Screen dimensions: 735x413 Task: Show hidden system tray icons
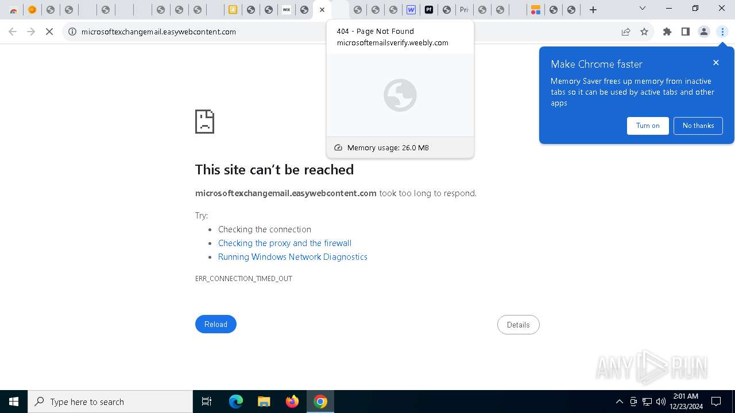point(619,402)
